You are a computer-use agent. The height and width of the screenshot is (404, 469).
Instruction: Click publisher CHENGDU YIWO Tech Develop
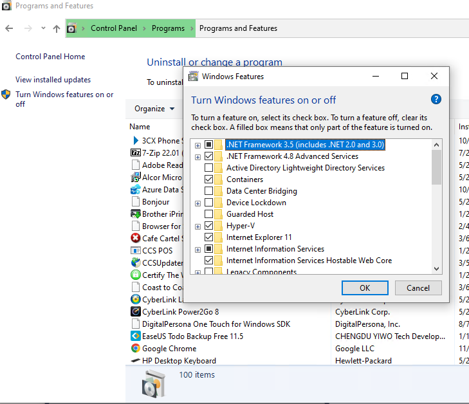point(390,336)
